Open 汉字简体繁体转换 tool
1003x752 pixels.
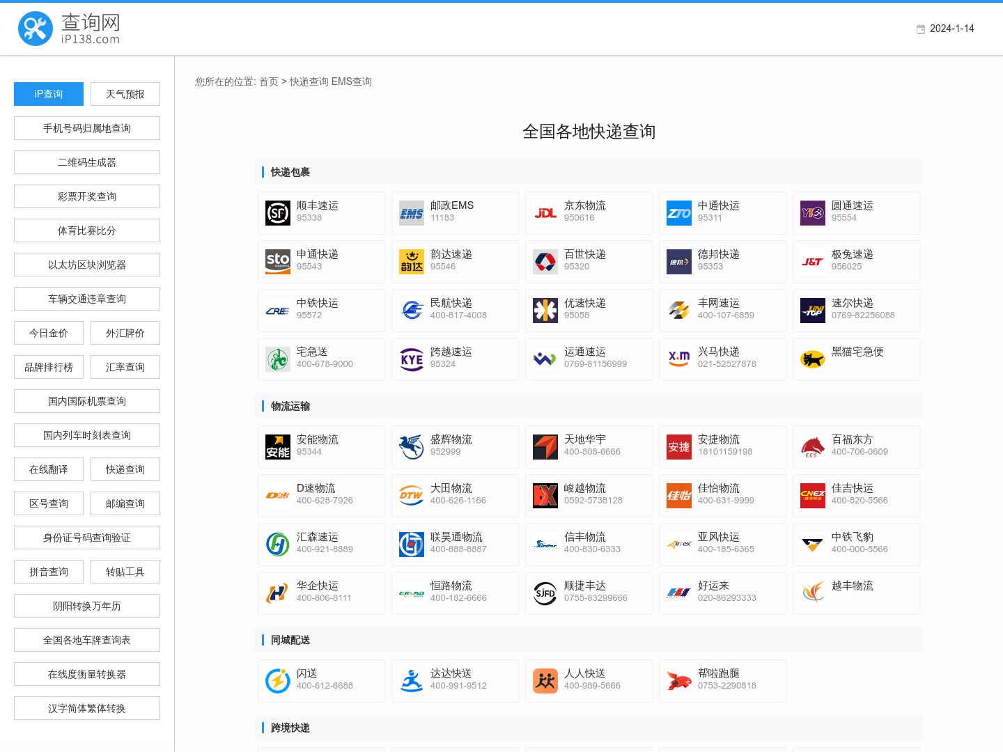(x=87, y=708)
